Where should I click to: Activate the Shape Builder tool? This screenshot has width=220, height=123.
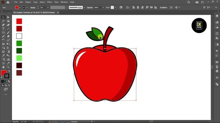coord(3,48)
